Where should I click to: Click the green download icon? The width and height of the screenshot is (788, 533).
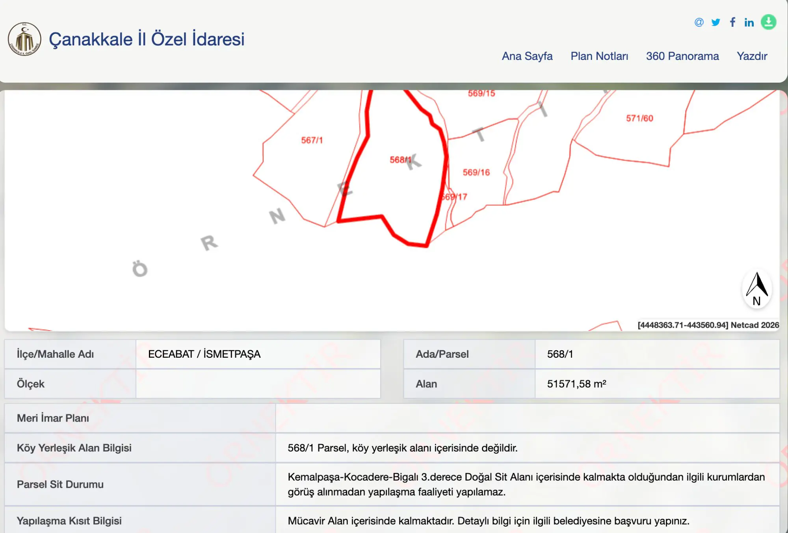[768, 22]
